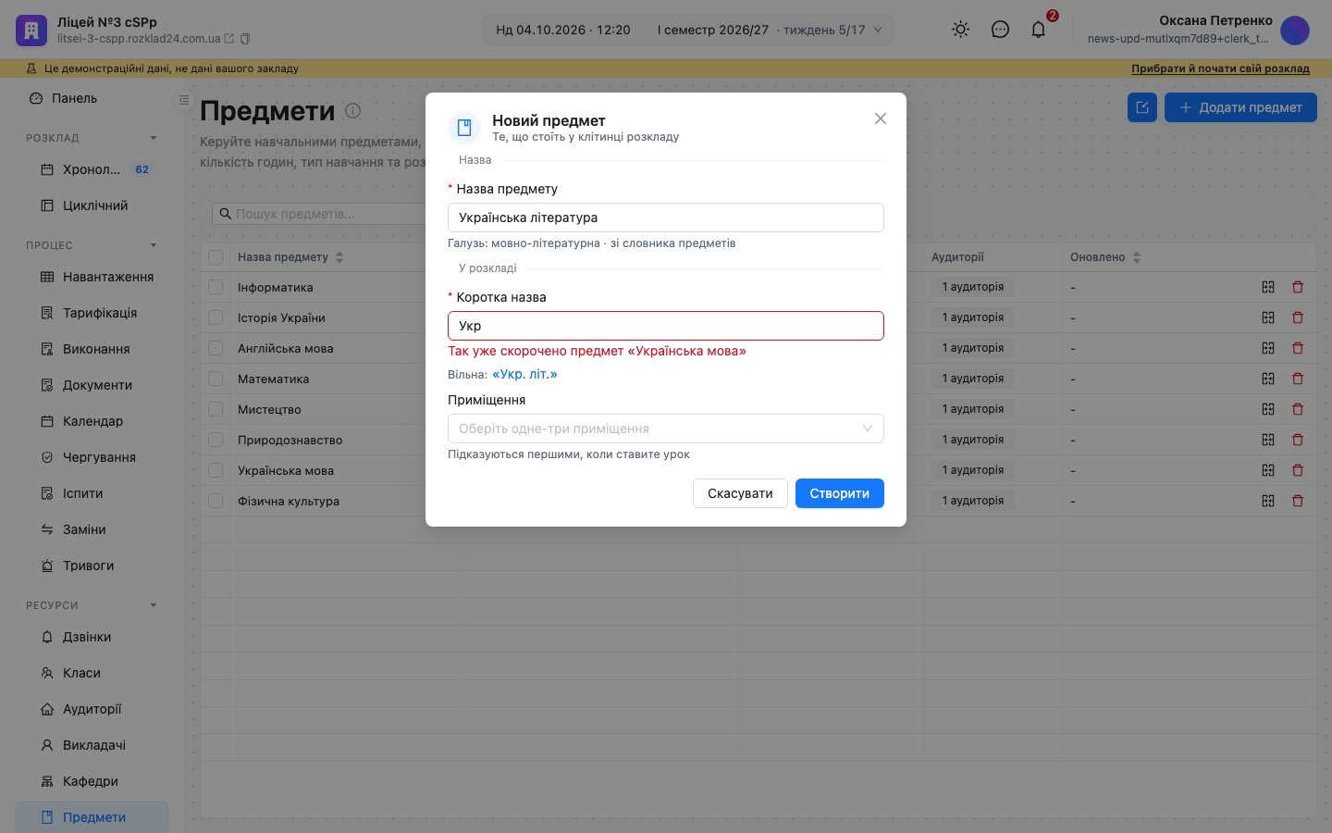1332x833 pixels.
Task: Collapse the sidebar toggle icon
Action: pyautogui.click(x=184, y=100)
